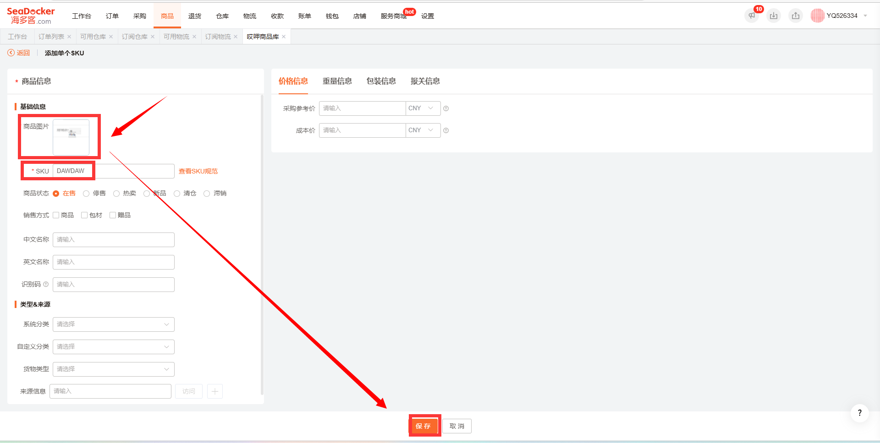Close the 订阅仓库 tab
The height and width of the screenshot is (443, 880).
point(153,37)
